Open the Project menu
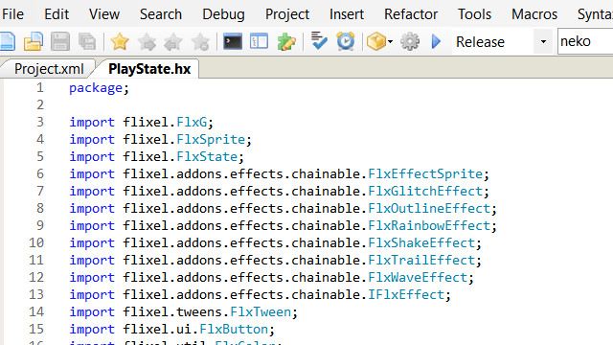Image resolution: width=613 pixels, height=345 pixels. [x=287, y=14]
